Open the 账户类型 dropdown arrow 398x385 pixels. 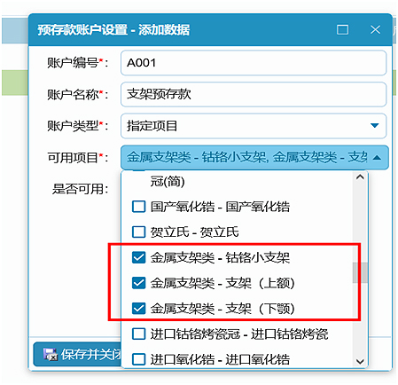point(374,126)
